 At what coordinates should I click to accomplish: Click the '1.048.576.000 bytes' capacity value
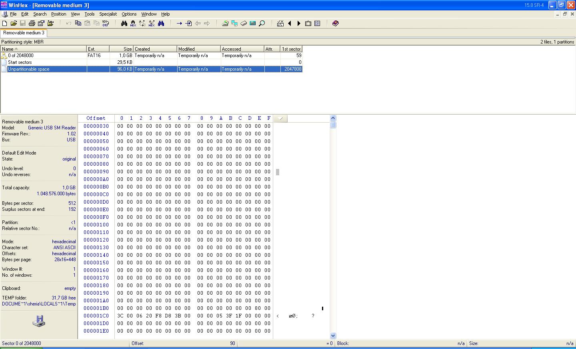56,194
